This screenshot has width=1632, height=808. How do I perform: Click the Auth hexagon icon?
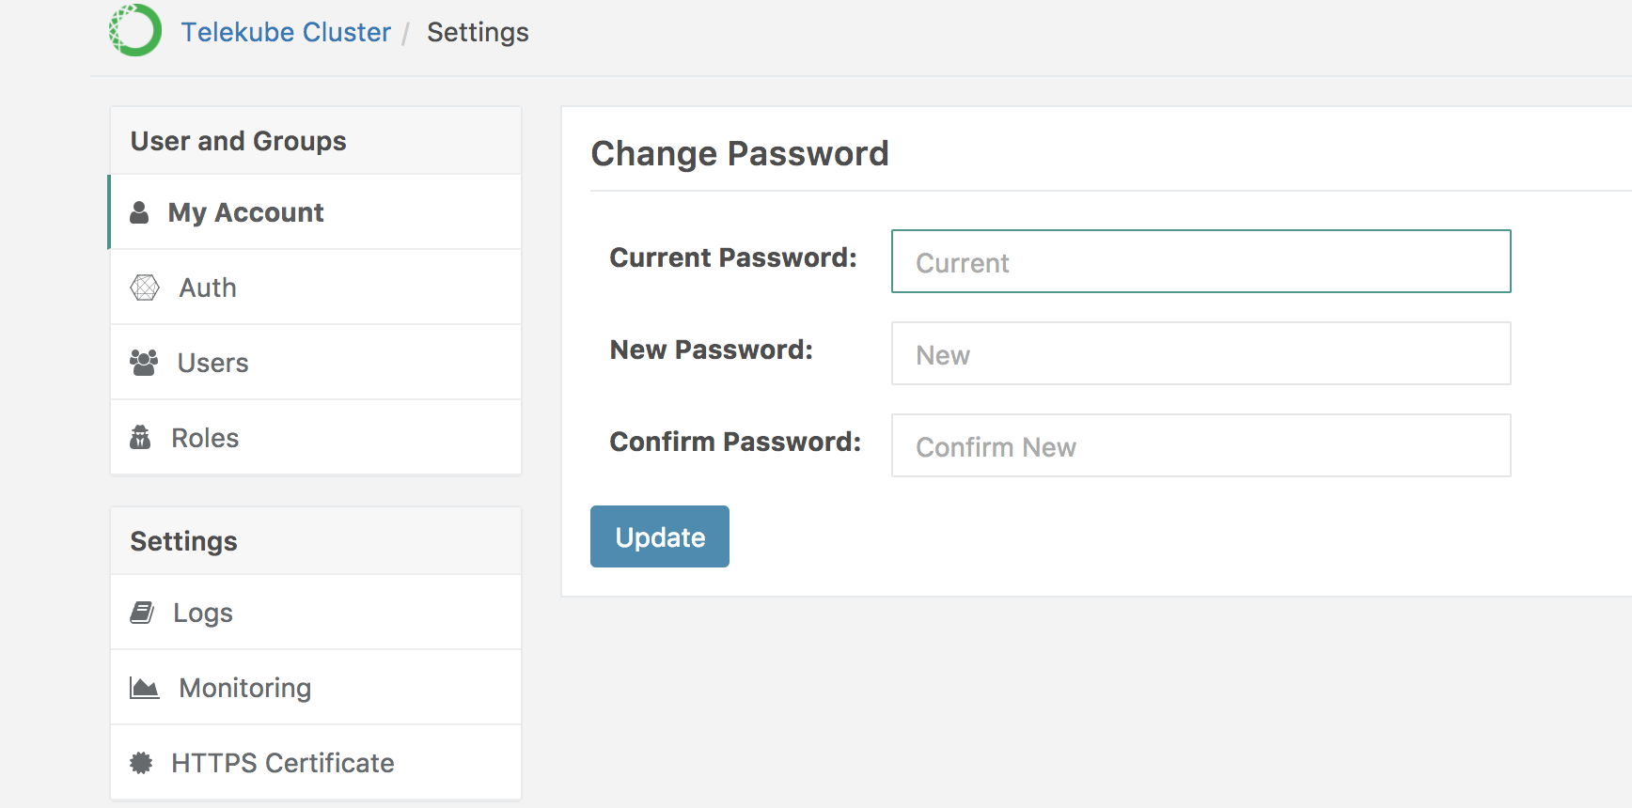pyautogui.click(x=145, y=287)
